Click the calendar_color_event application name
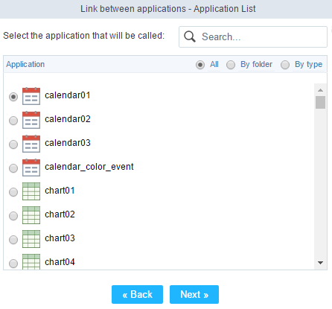 89,167
